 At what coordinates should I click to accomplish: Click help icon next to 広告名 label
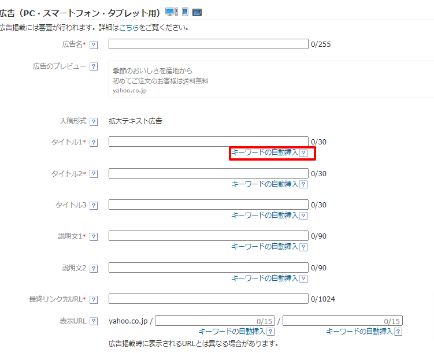click(94, 45)
